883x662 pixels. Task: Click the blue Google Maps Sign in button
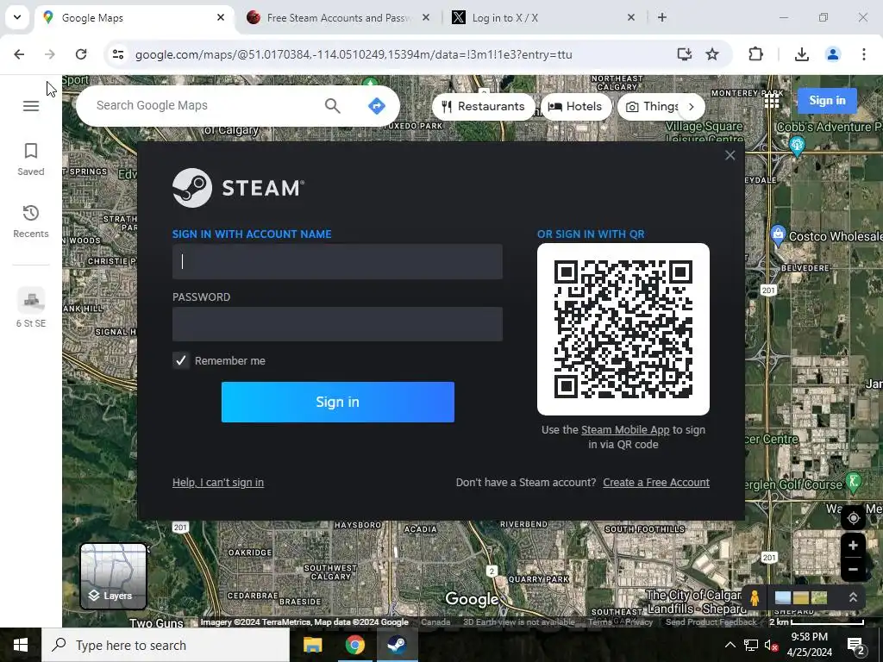click(827, 101)
